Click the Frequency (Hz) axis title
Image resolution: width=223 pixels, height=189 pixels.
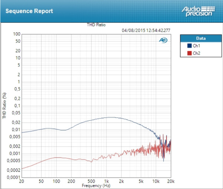tap(96, 185)
